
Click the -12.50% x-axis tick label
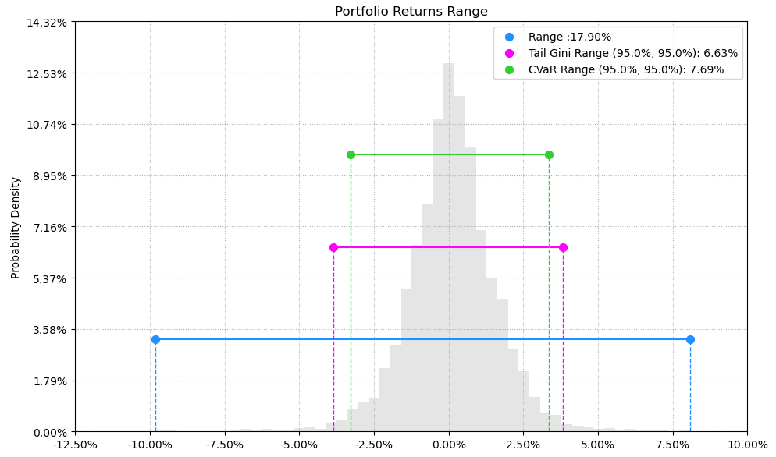(75, 445)
